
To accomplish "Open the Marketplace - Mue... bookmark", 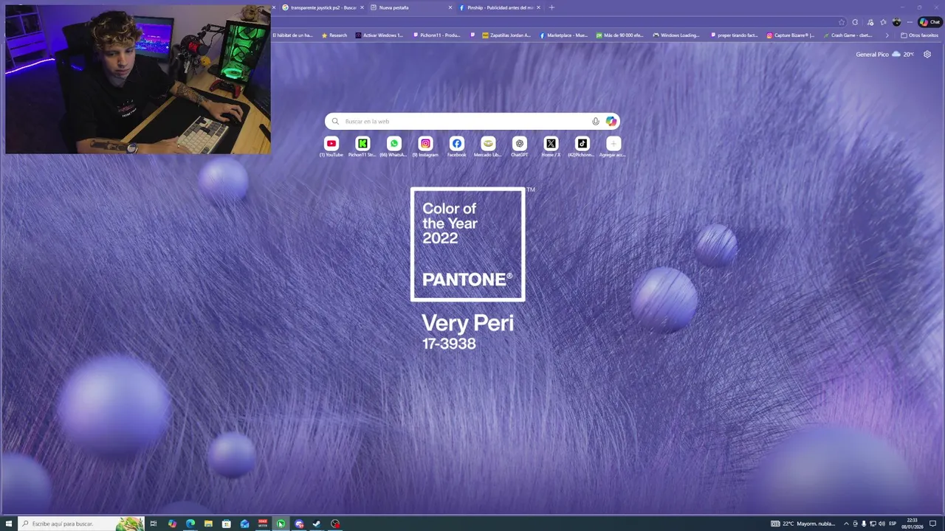I will (x=563, y=35).
